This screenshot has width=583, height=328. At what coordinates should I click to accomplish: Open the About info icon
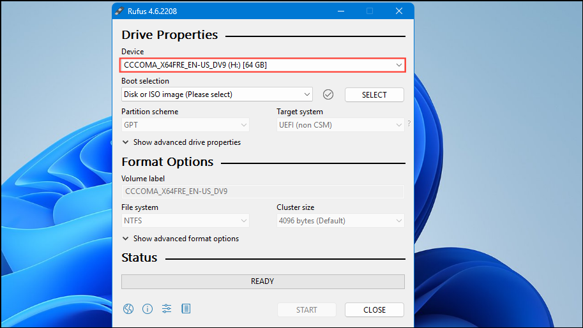point(148,309)
